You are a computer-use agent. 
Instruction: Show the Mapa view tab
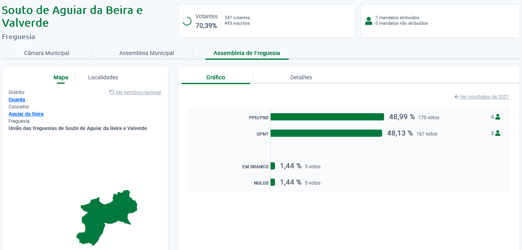(61, 77)
